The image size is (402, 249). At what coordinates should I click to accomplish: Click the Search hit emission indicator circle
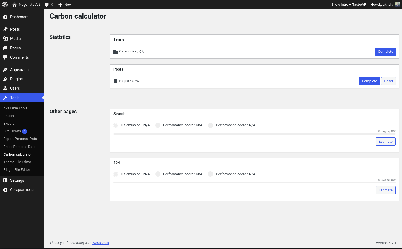click(x=116, y=125)
